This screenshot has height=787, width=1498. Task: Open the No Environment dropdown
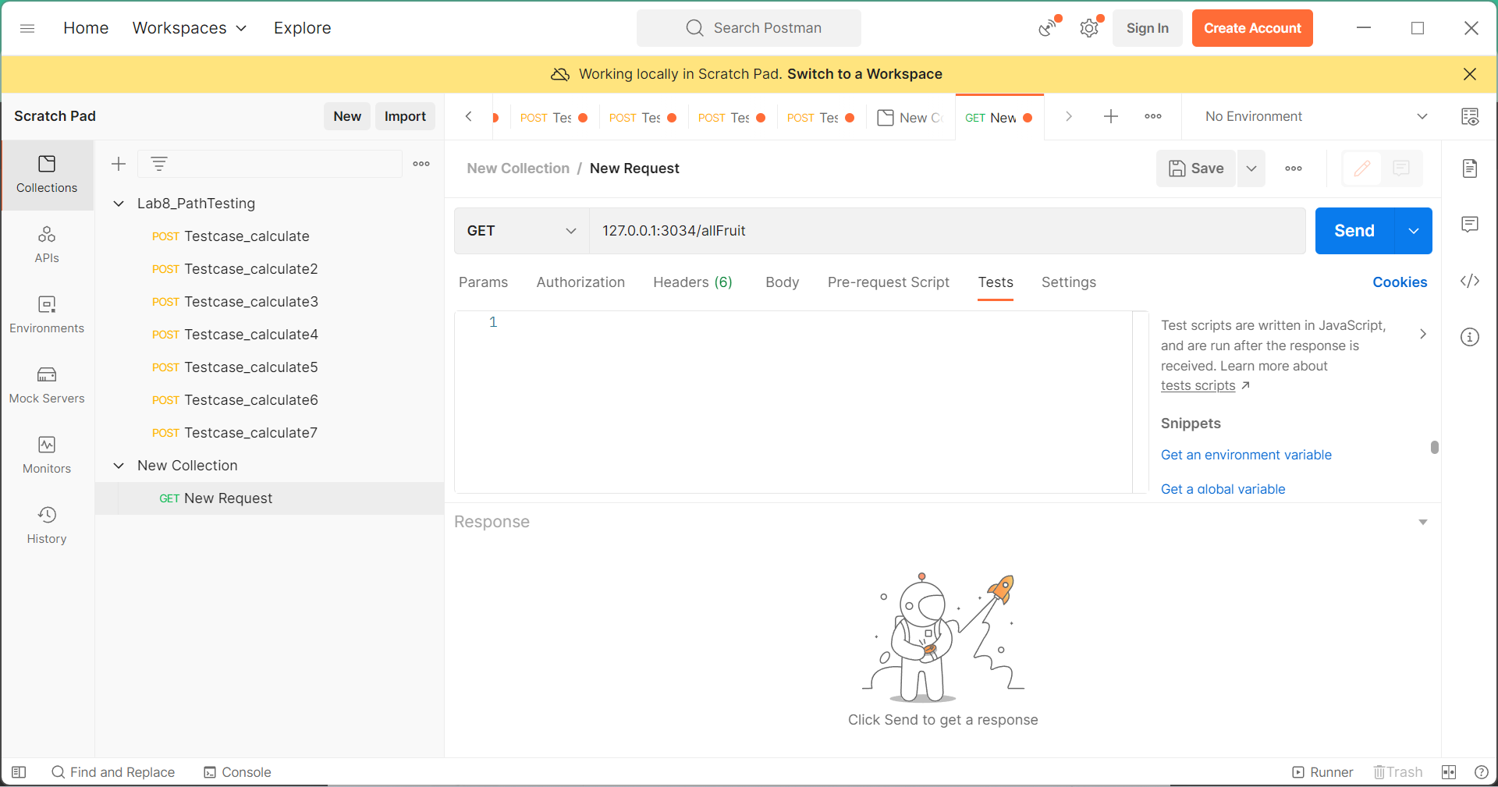coord(1315,116)
